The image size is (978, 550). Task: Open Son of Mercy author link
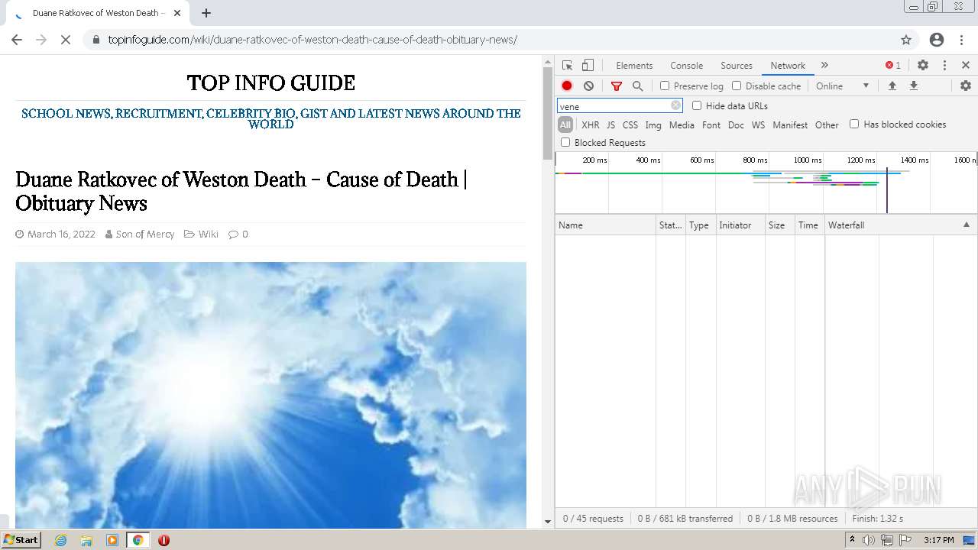point(145,234)
